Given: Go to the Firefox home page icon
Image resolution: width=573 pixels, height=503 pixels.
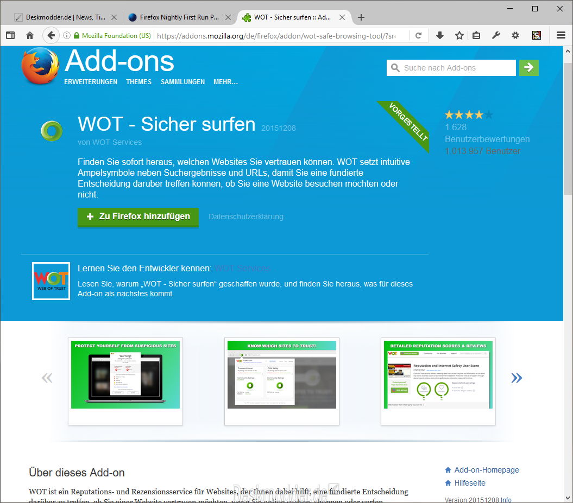Looking at the screenshot, I should (30, 35).
